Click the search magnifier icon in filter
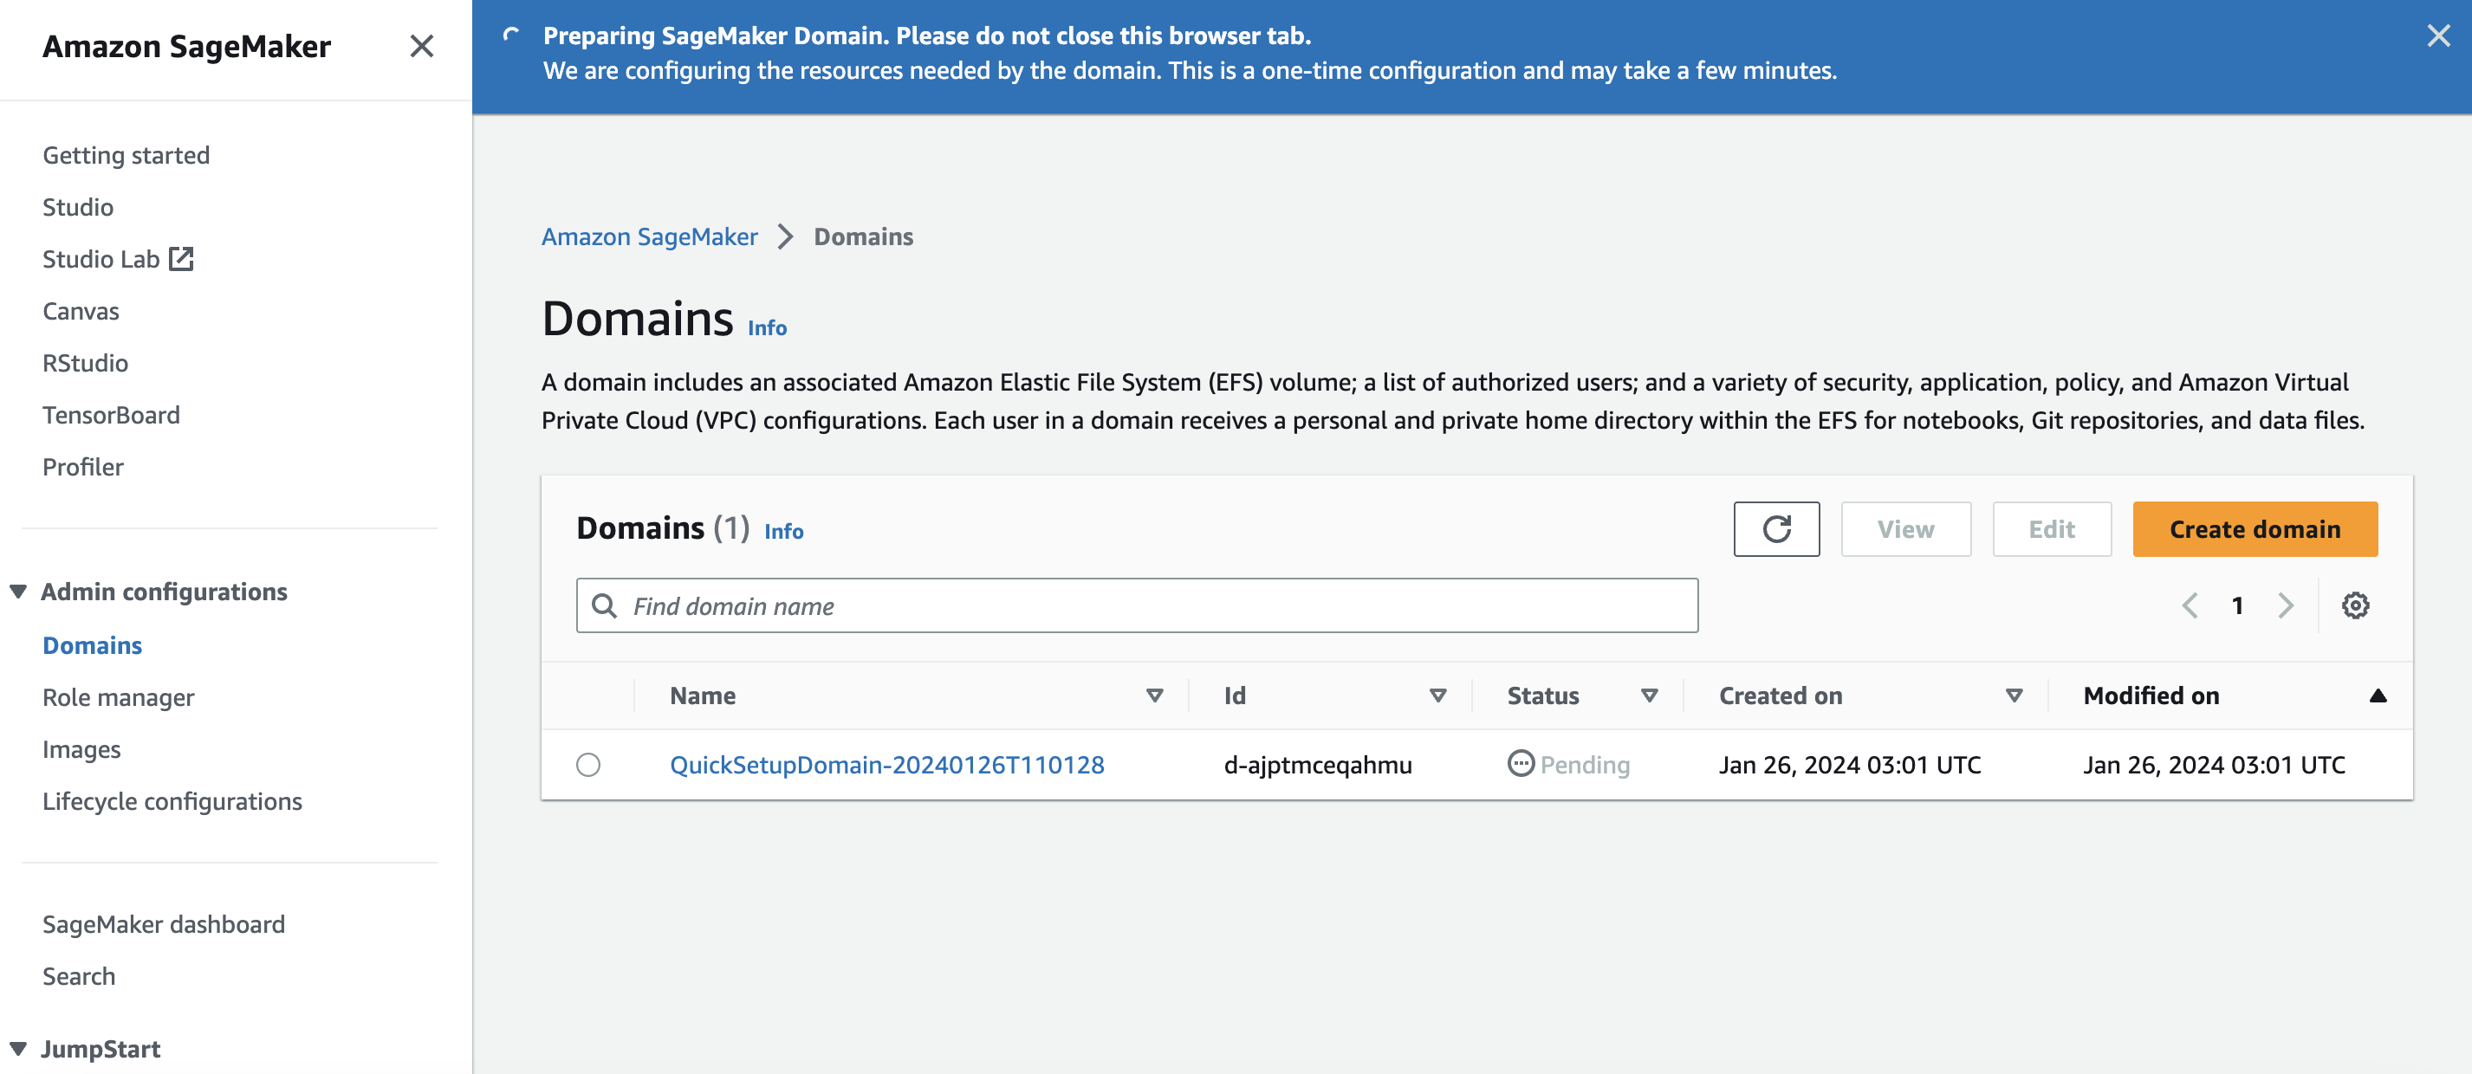This screenshot has width=2472, height=1074. pos(604,605)
